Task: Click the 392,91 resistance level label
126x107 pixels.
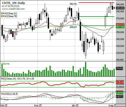Action: (x=73, y=4)
